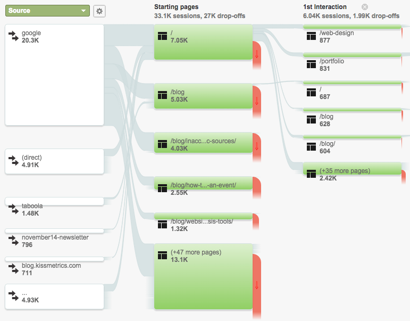The height and width of the screenshot is (321, 410).
Task: Click the red drop-off arrow on (+47 more pages)
Action: pos(257,285)
